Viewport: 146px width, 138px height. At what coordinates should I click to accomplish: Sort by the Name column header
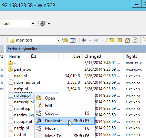click(x=14, y=56)
